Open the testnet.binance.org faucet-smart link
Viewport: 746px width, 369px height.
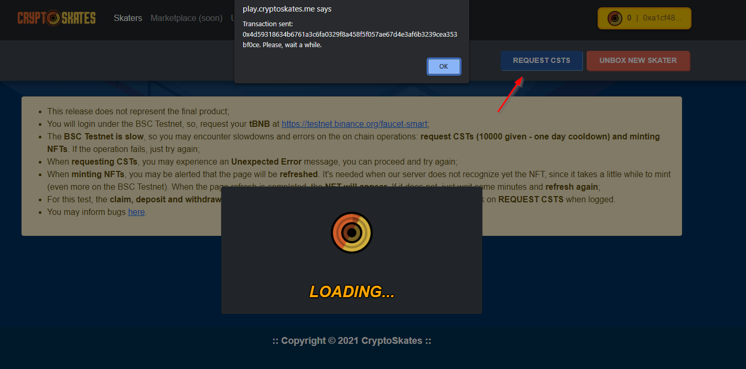355,124
